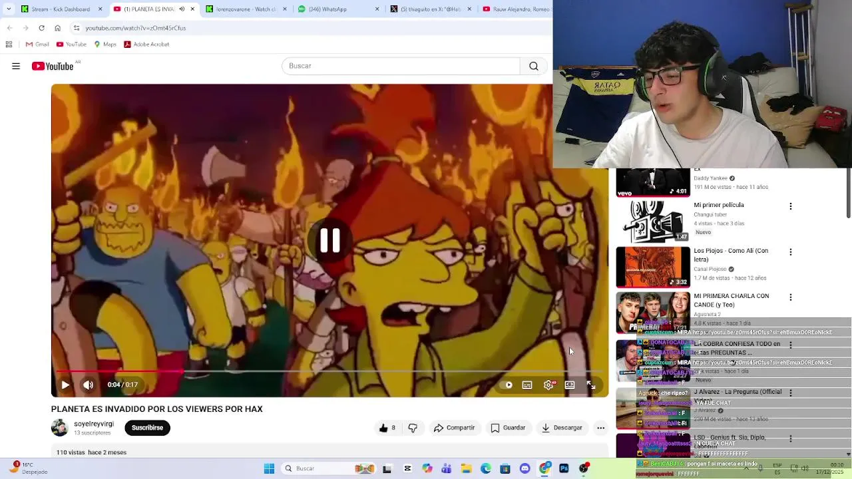Close the PLANETA ES INVADIDO YouTube tab

coord(192,9)
